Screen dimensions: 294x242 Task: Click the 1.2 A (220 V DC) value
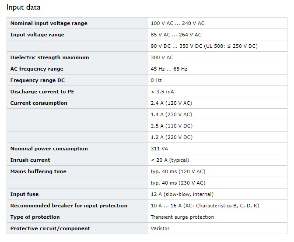[171, 137]
